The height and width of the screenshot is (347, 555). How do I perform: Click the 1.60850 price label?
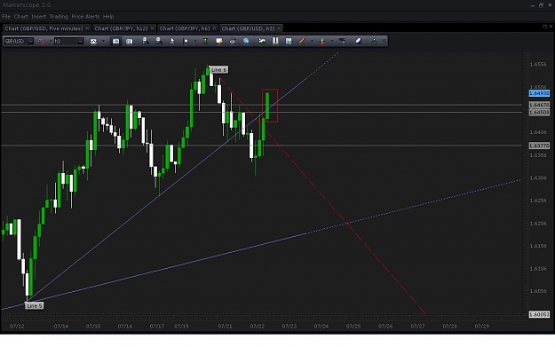tap(539, 314)
